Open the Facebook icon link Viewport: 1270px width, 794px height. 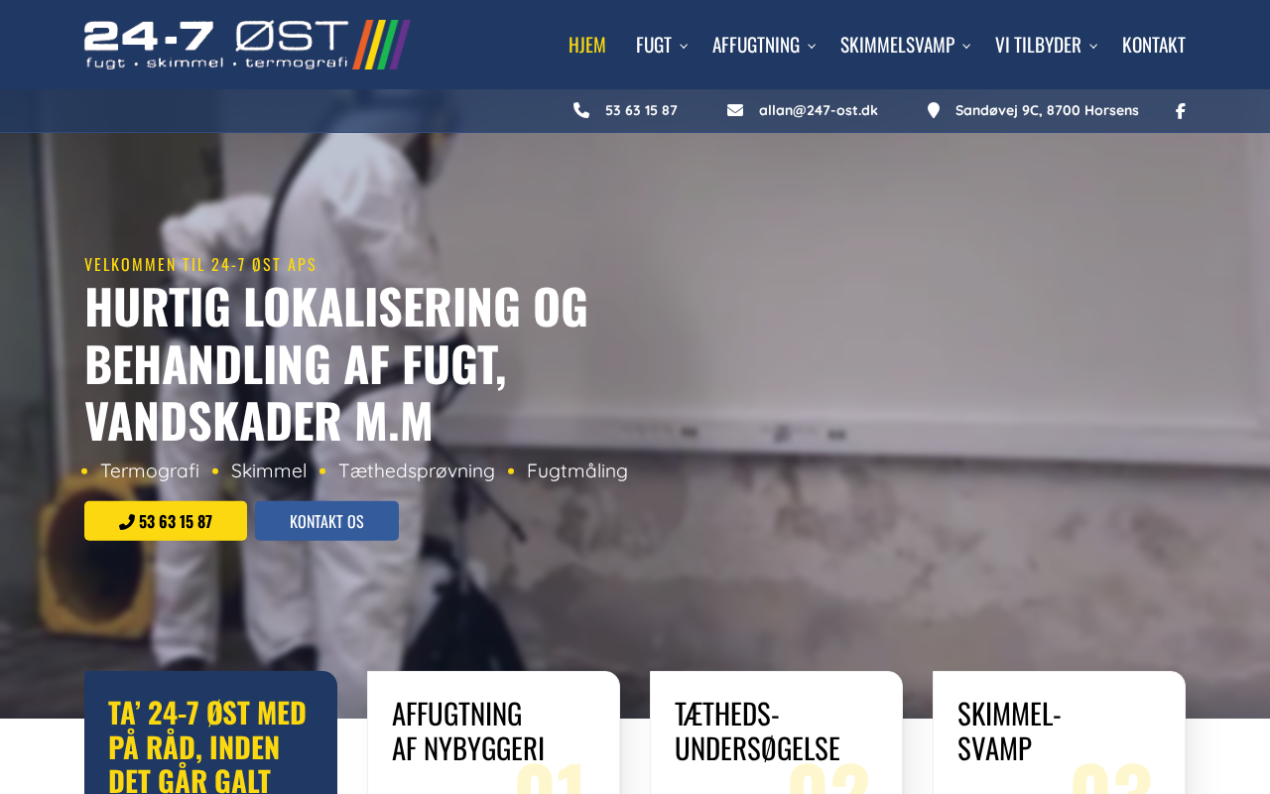pyautogui.click(x=1181, y=111)
